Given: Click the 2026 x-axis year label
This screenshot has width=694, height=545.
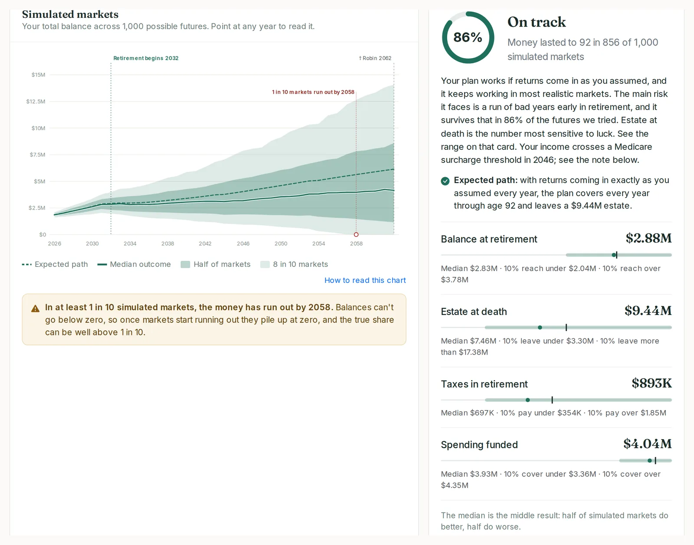Looking at the screenshot, I should [x=54, y=243].
